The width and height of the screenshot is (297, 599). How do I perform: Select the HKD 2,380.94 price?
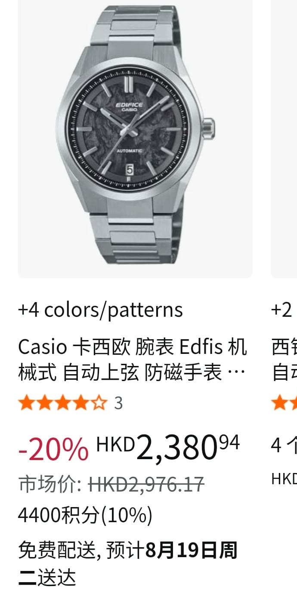[168, 447]
